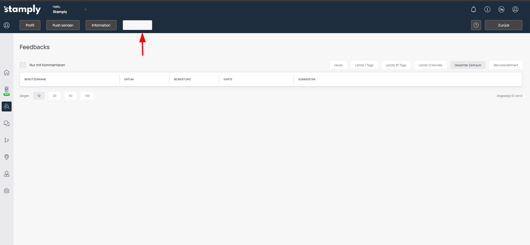Switch to the Information tab
This screenshot has height=245, width=530.
click(x=101, y=25)
